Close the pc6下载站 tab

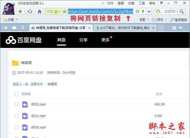153,28
